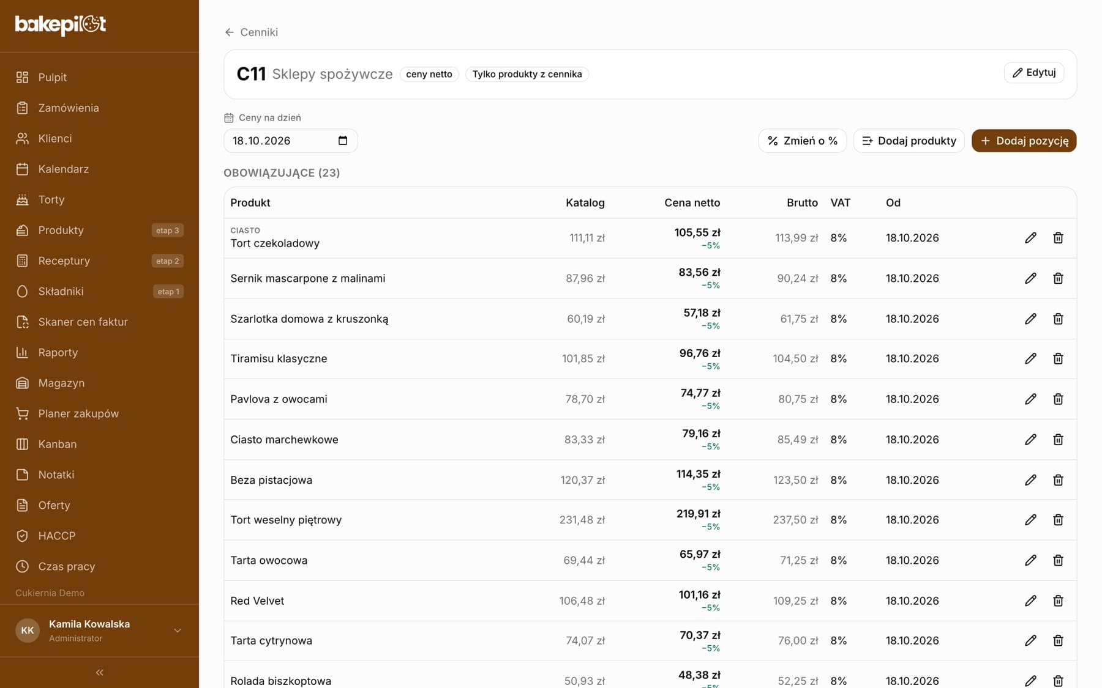This screenshot has width=1102, height=688.
Task: Click Zmień o % button
Action: pos(803,141)
